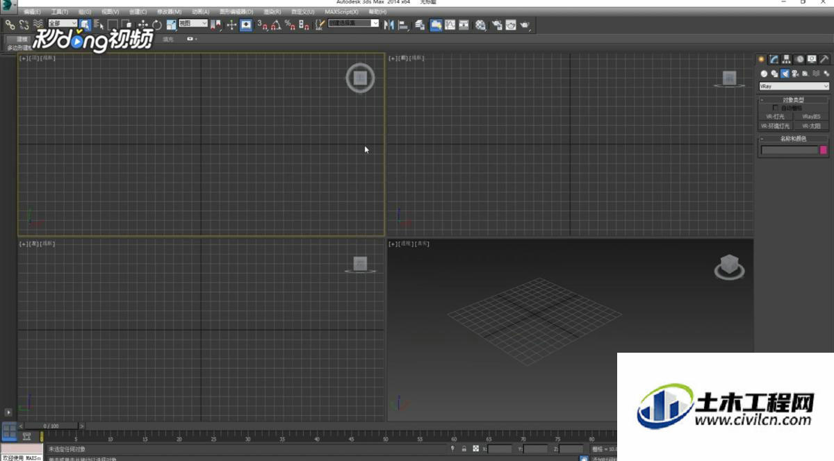The image size is (834, 461).
Task: Select the Shapes category icon
Action: pos(774,74)
